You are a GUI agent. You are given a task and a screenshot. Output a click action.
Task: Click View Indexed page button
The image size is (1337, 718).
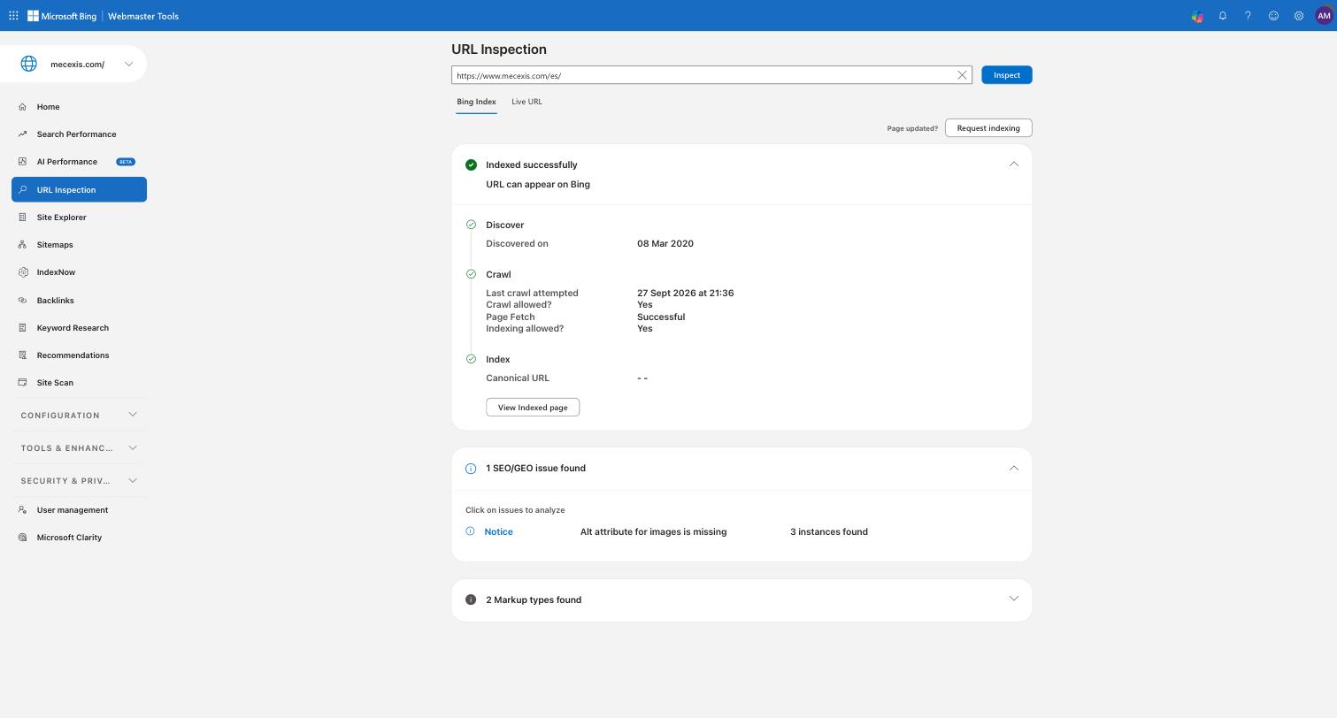tap(533, 408)
